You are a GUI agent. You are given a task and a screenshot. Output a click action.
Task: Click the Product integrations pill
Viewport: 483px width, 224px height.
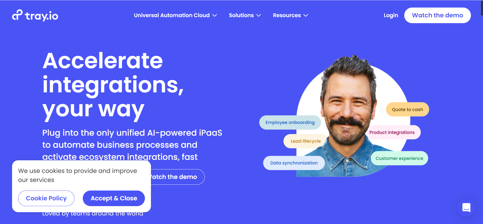coord(392,132)
